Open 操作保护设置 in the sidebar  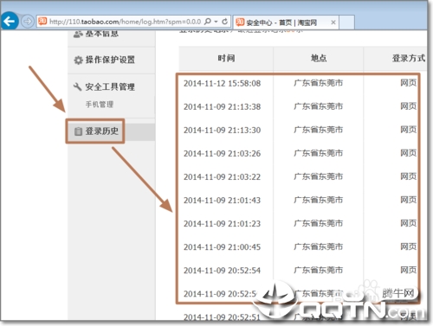tap(110, 60)
